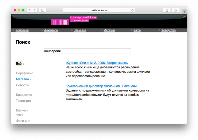This screenshot has height=140, width=198.
Task: Click the Поиск page heading
Action: pyautogui.click(x=23, y=42)
